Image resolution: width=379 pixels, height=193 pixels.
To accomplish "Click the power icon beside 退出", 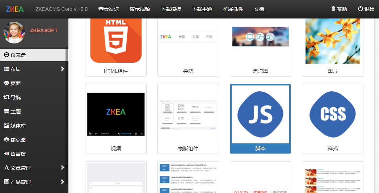I will coord(361,9).
